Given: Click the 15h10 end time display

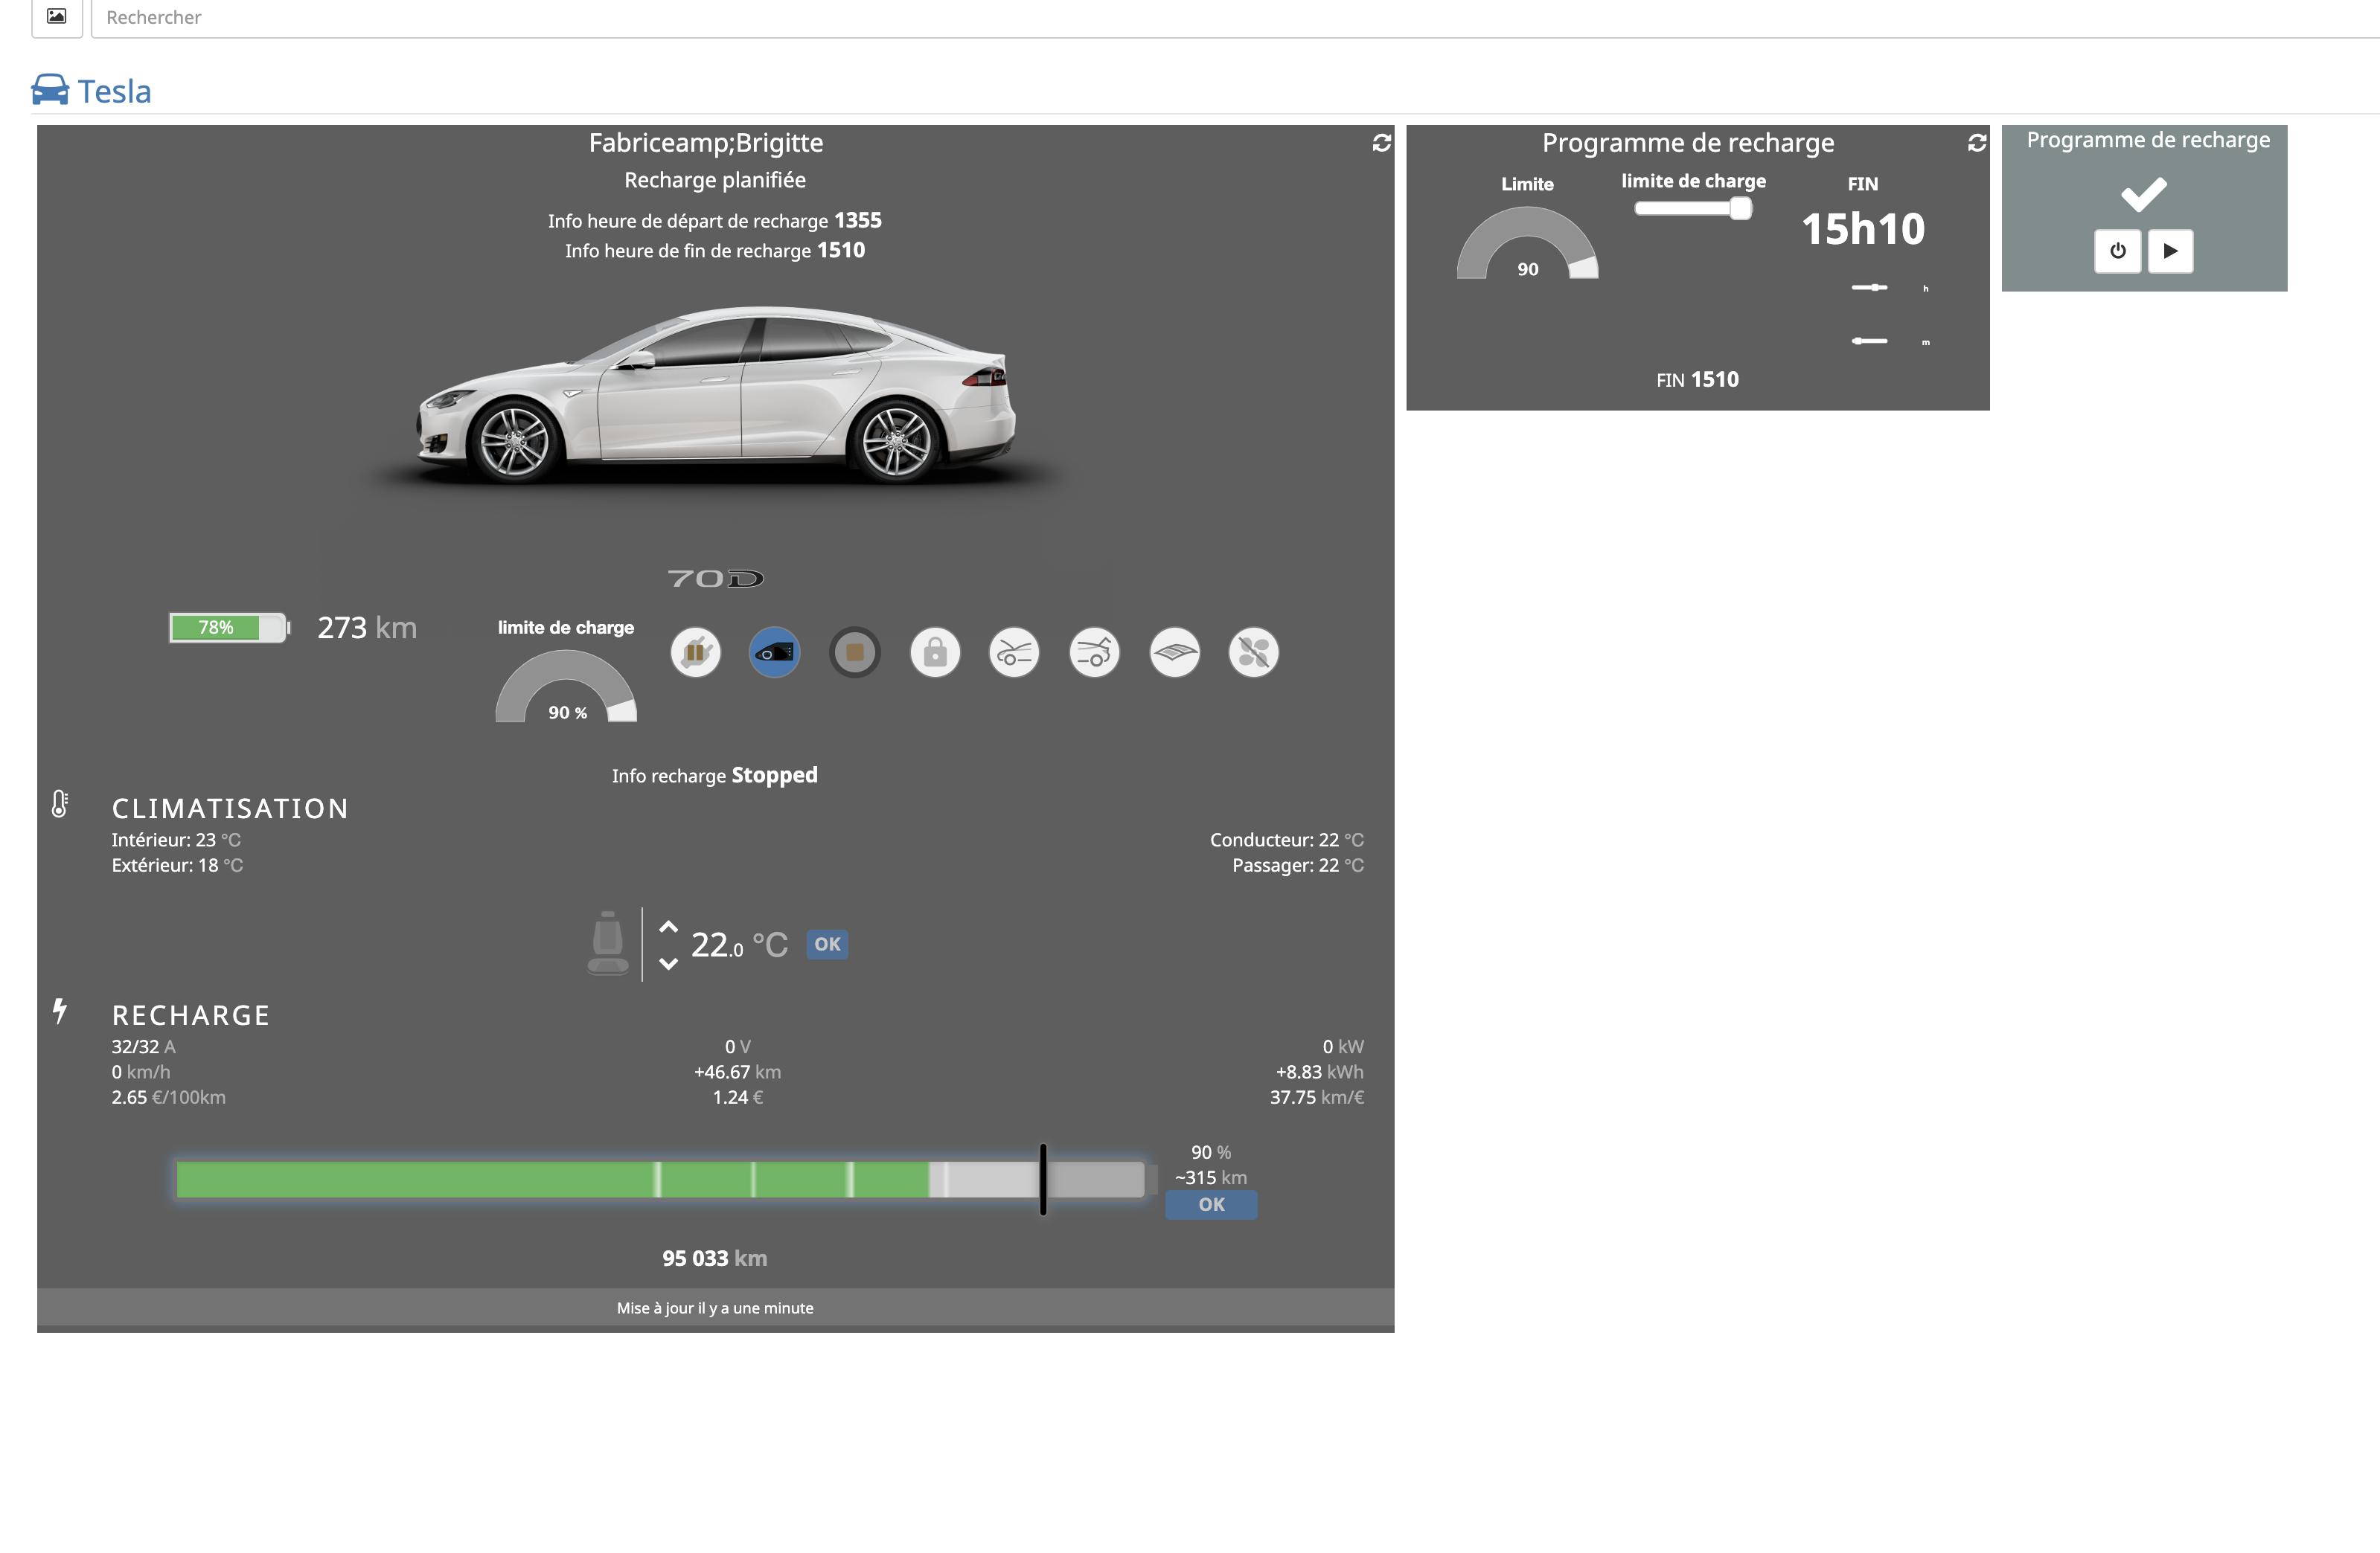Looking at the screenshot, I should point(1863,229).
